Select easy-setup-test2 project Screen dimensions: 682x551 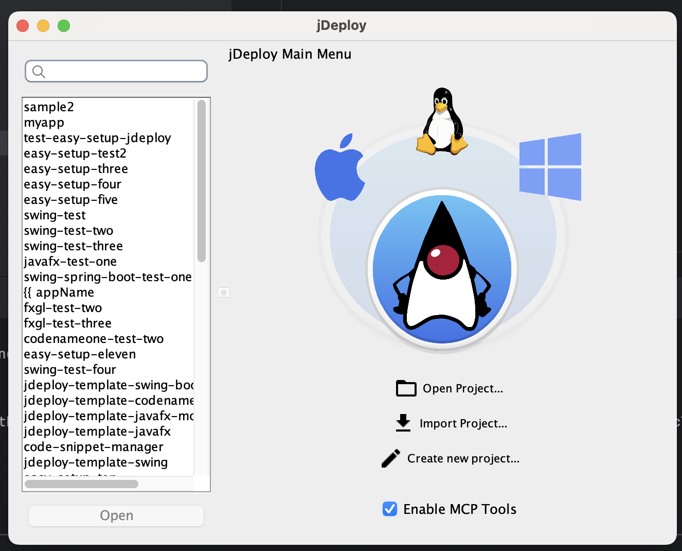click(109, 153)
